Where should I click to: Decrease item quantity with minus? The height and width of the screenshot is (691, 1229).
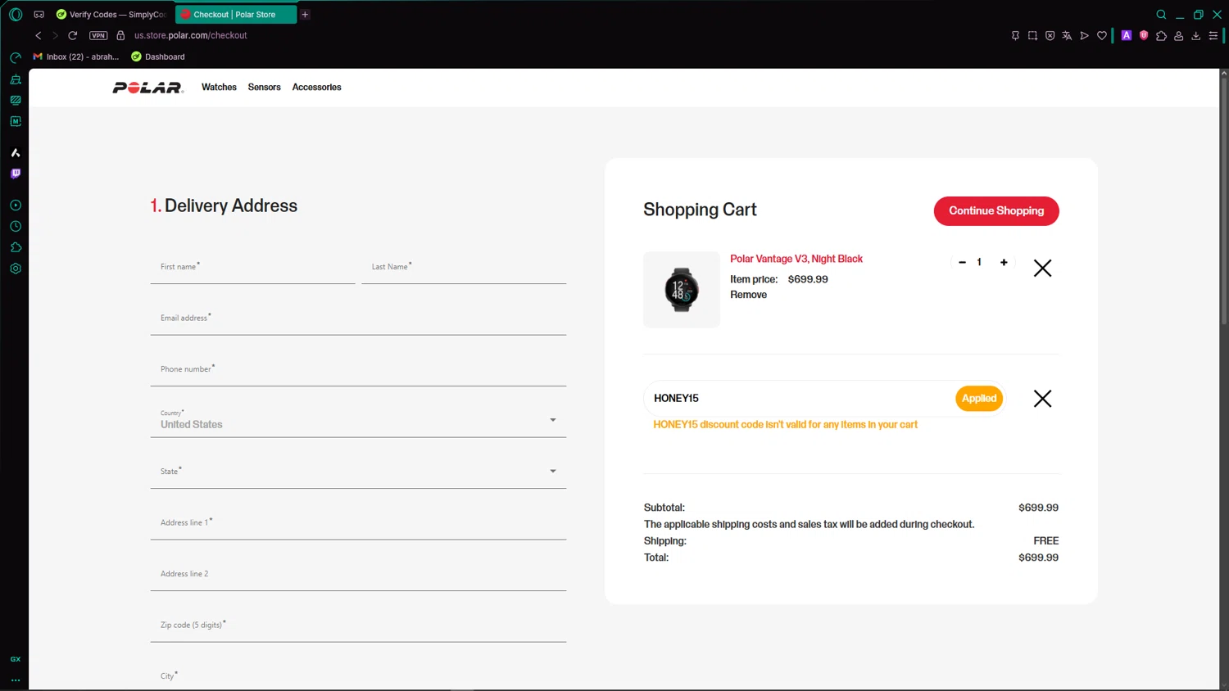[962, 262]
